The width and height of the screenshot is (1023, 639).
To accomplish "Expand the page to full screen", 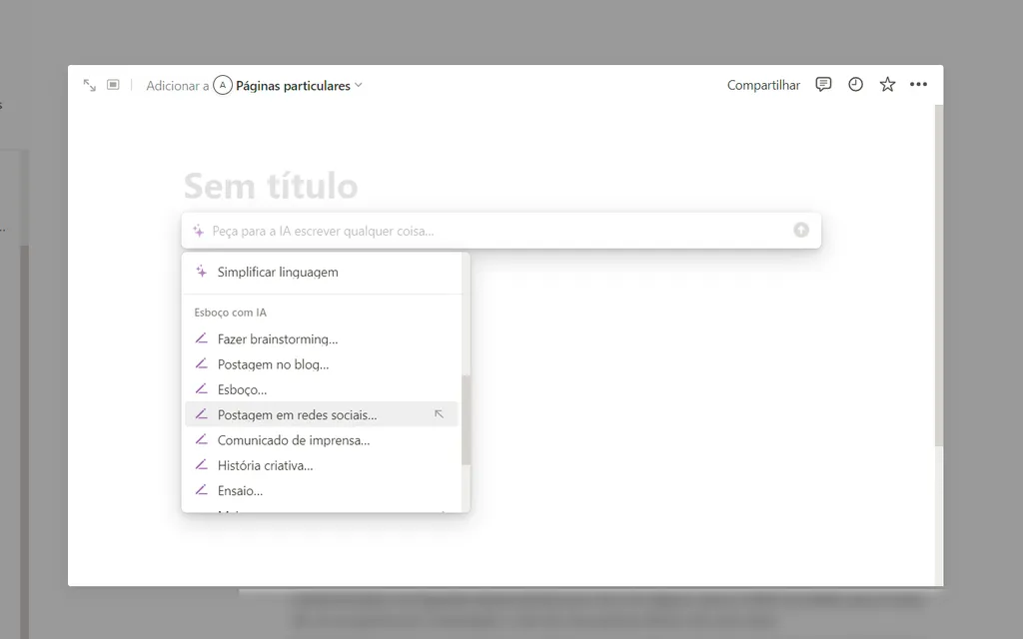I will pyautogui.click(x=89, y=85).
